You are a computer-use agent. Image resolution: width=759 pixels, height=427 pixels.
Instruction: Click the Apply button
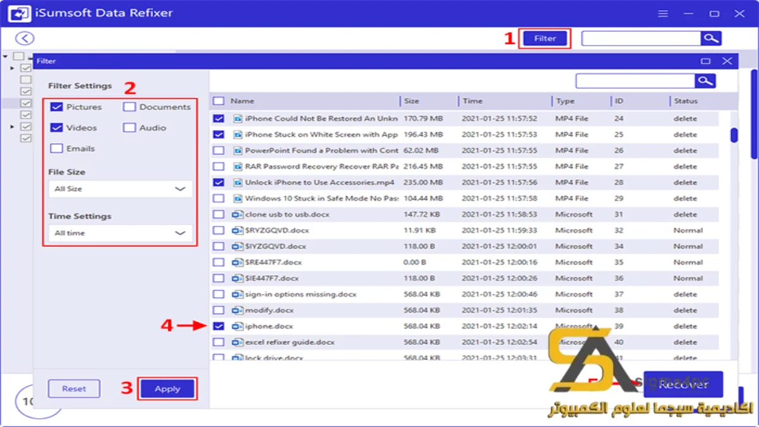168,389
